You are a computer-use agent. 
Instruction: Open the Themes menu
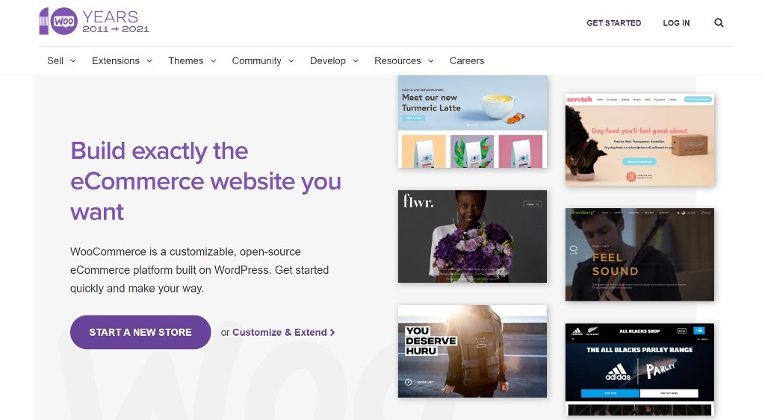(186, 60)
